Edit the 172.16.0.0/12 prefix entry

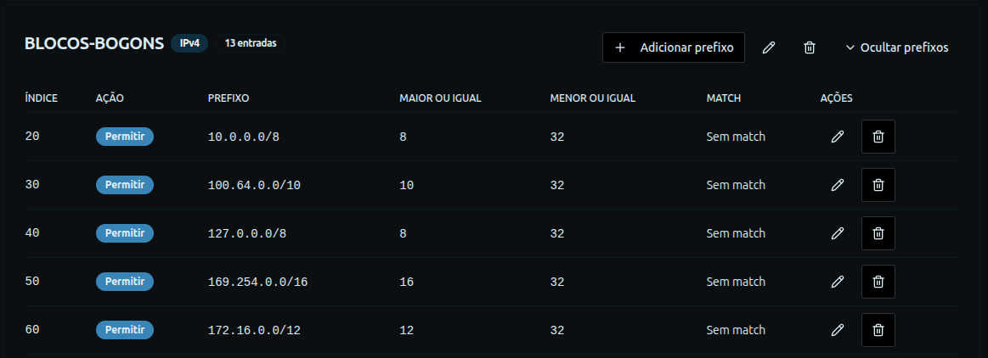837,330
